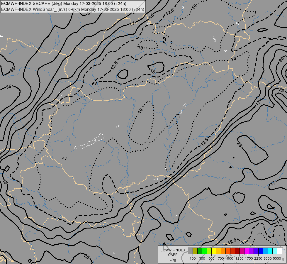Click the sky blue legend swatch
The height and width of the screenshot is (264, 287).
[265, 251]
